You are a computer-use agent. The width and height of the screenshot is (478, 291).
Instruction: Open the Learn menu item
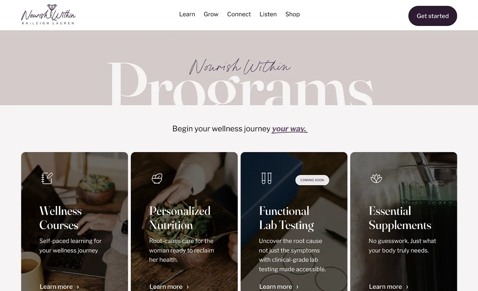187,14
